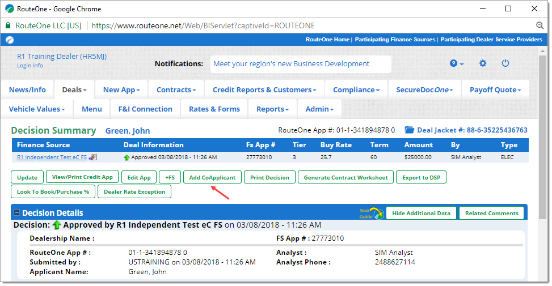
Task: Open the Tour Guide icon
Action: pos(372,214)
